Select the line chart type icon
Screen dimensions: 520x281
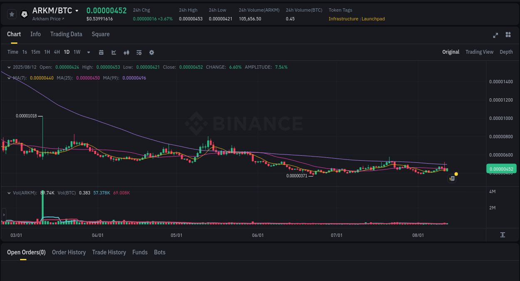(114, 52)
